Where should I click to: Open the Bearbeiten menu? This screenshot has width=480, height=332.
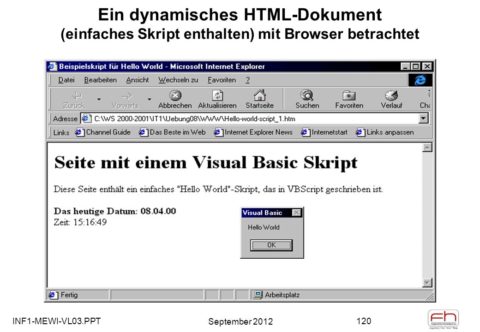[101, 80]
